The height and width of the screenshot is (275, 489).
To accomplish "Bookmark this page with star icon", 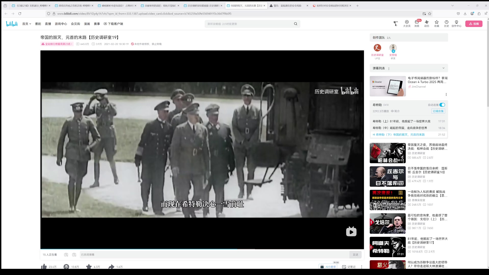I will point(430,13).
